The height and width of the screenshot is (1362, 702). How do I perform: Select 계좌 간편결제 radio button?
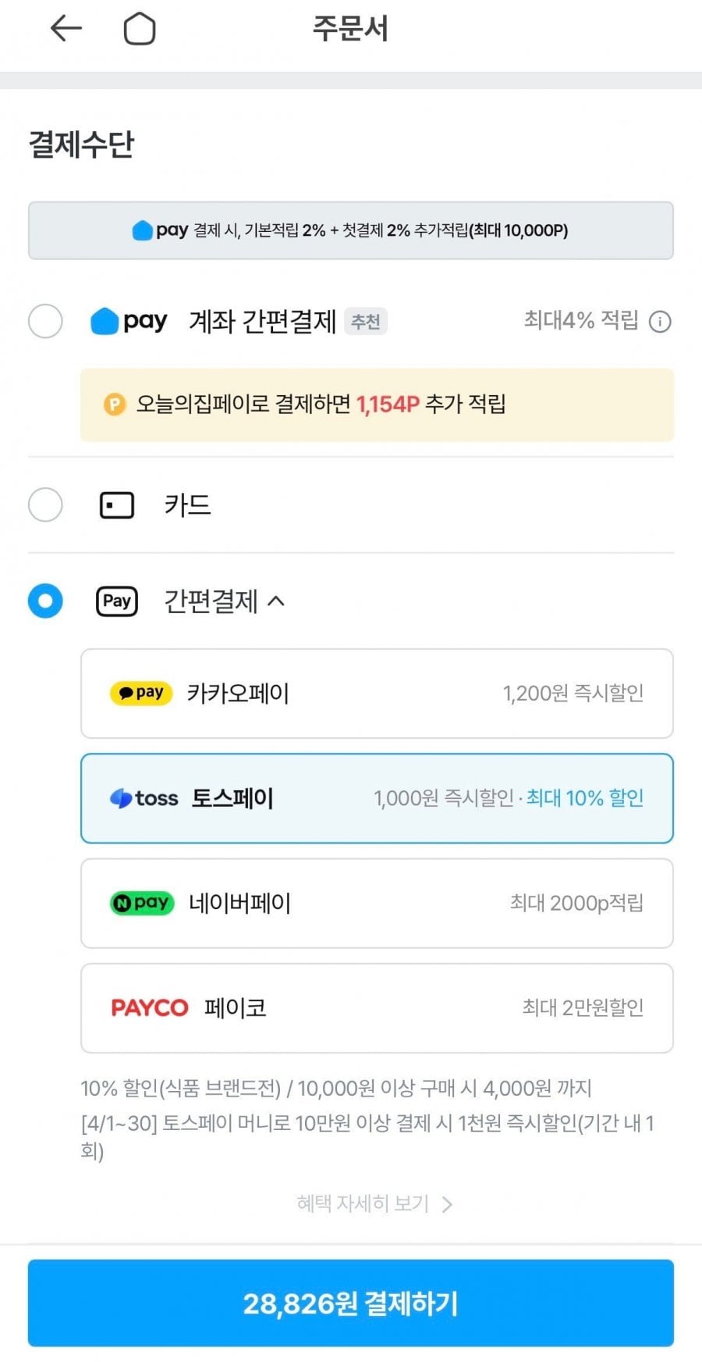(45, 321)
